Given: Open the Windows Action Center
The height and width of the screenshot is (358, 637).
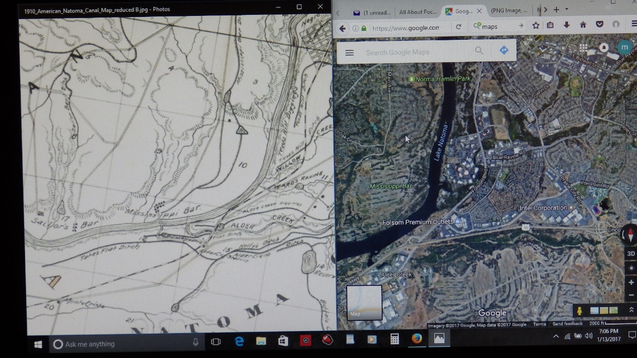Looking at the screenshot, I should point(632,335).
